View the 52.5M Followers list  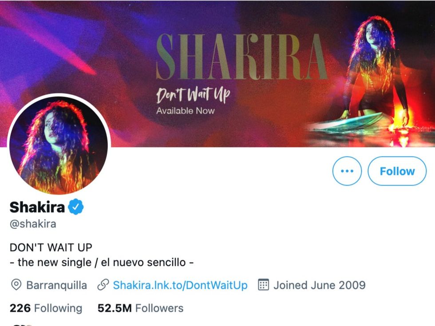[140, 308]
